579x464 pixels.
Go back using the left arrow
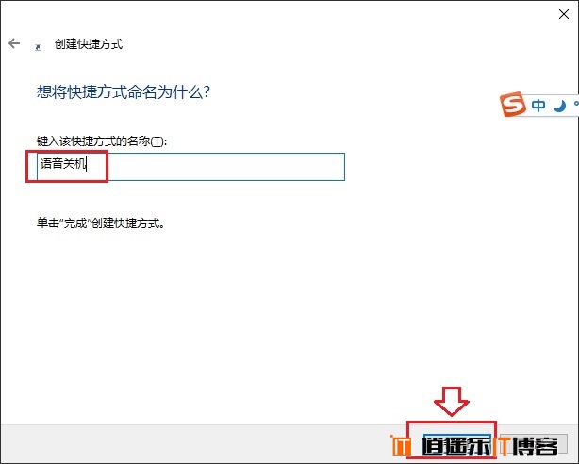coord(14,43)
